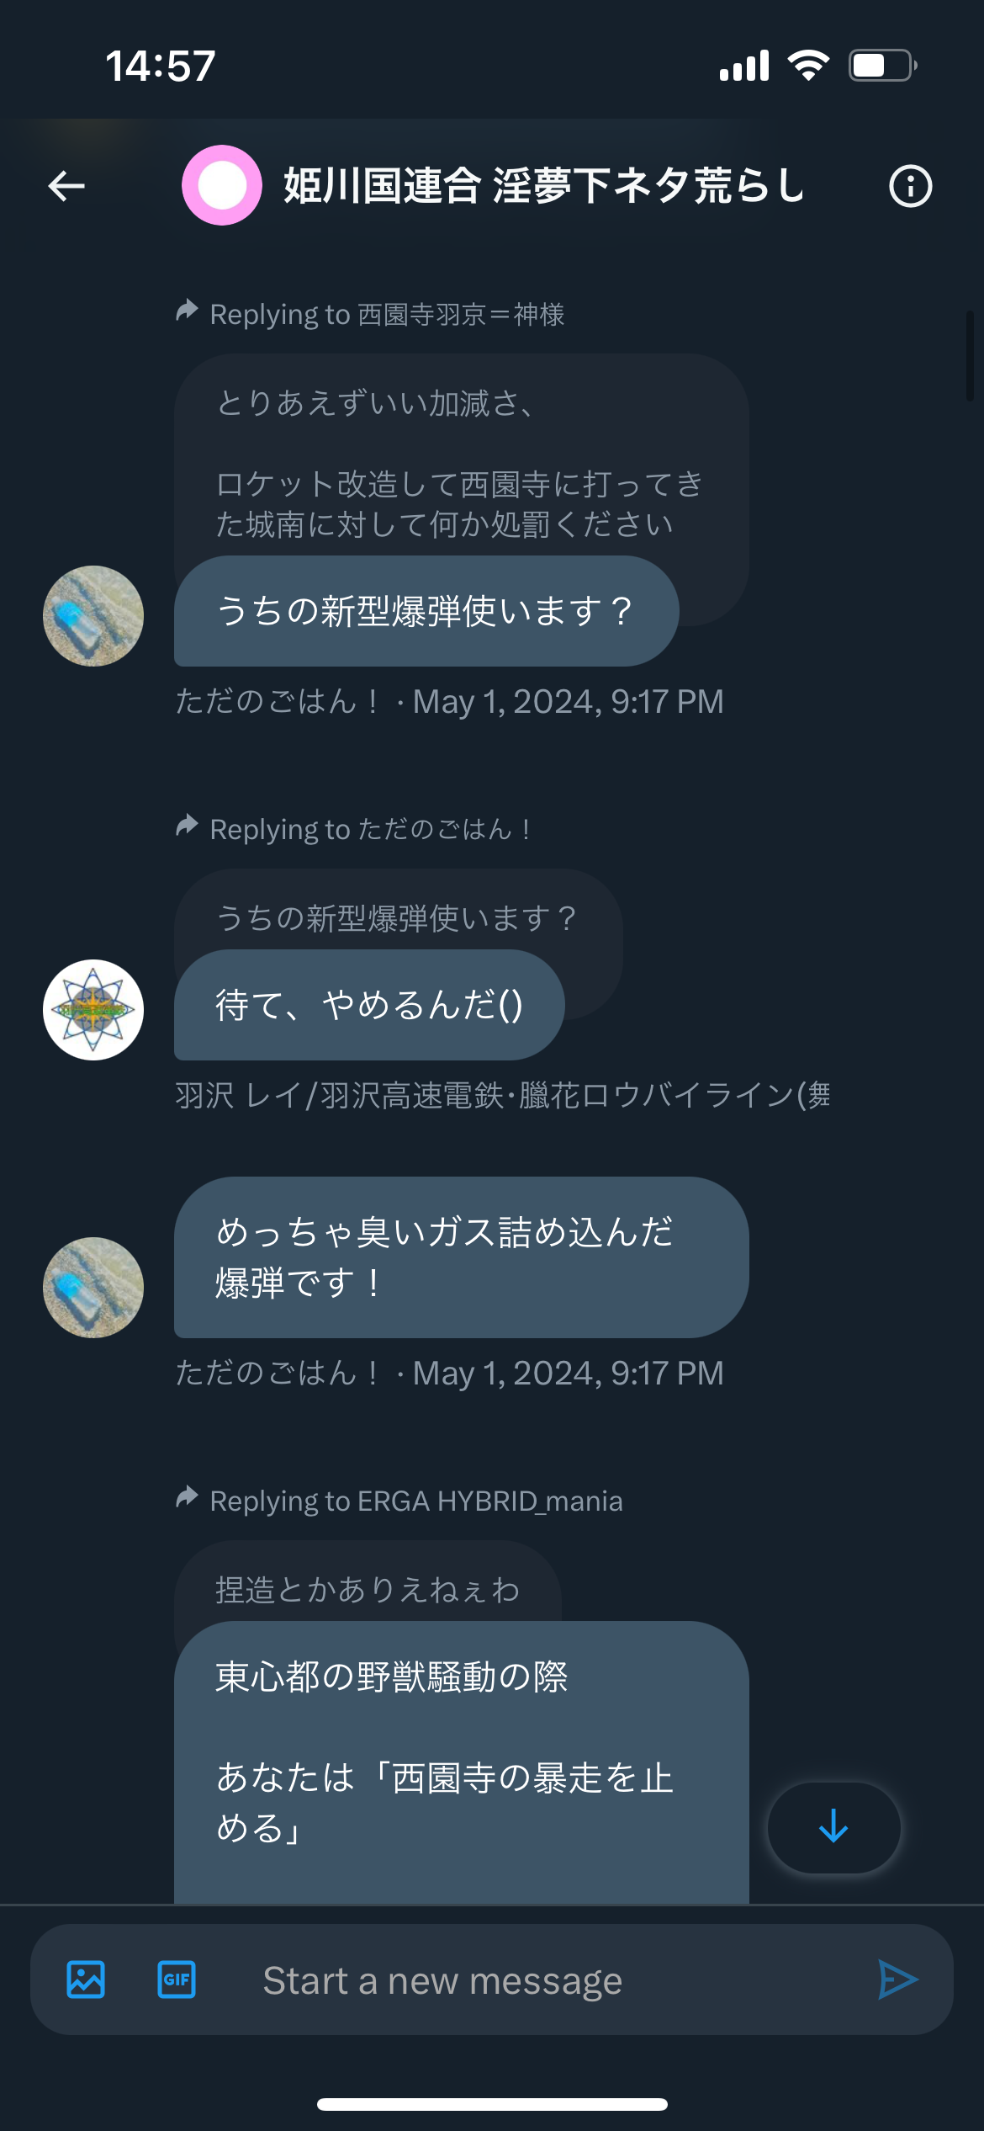Attach a photo with the image icon
This screenshot has height=2131, width=984.
(86, 1980)
